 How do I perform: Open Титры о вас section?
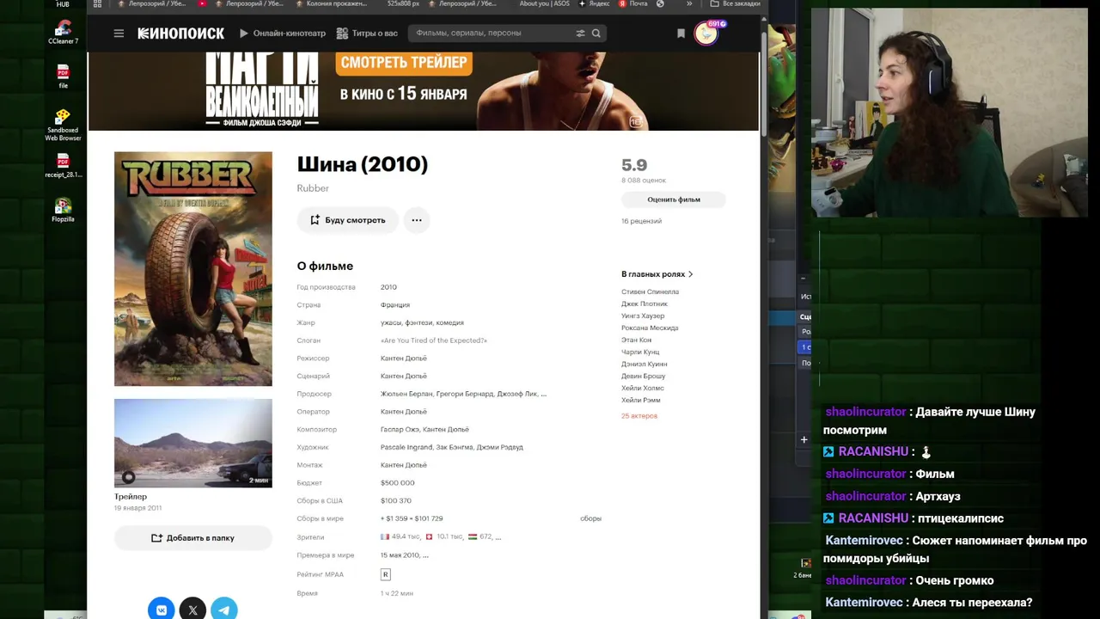367,34
